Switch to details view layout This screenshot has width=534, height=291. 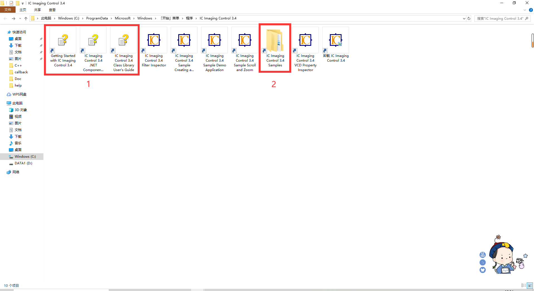coord(524,285)
